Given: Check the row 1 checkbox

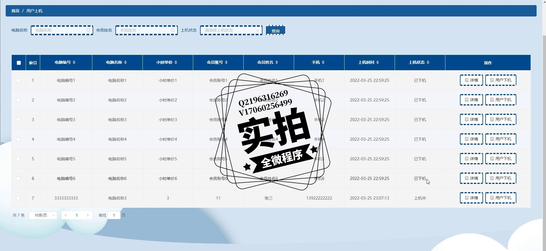Looking at the screenshot, I should pos(18,80).
